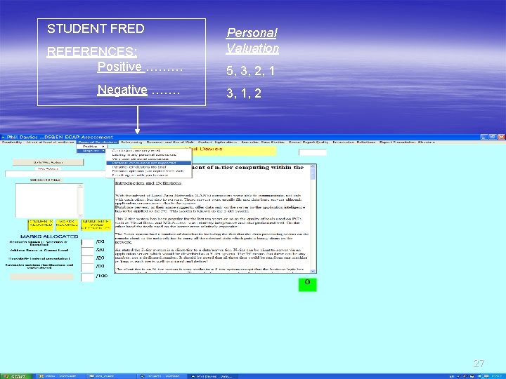Click up arrow of the essay scrollbar

pos(312,166)
